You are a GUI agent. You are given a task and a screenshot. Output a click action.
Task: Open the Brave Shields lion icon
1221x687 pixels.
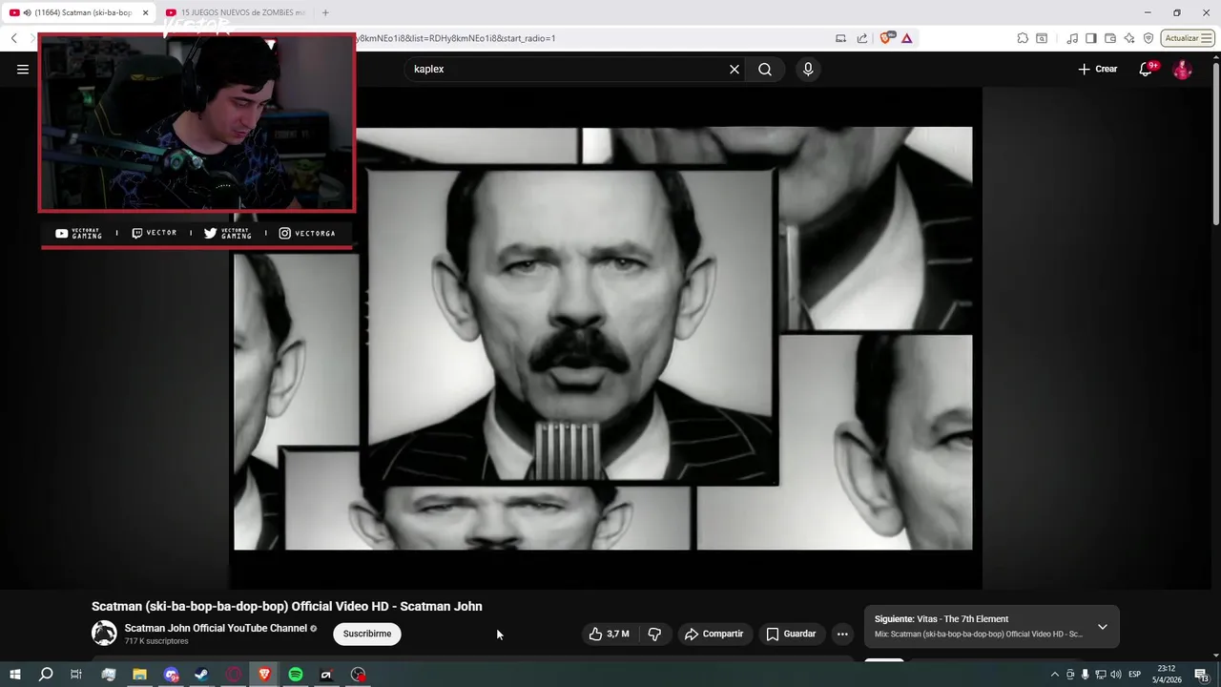point(886,38)
